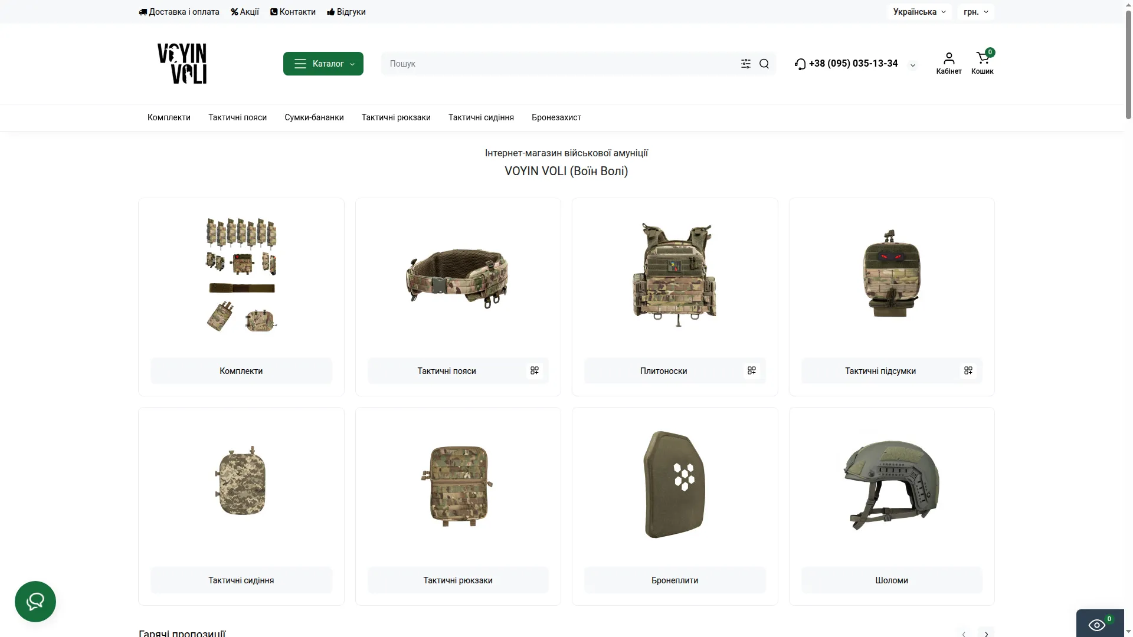
Task: Open the Кабінет account icon
Action: coord(949,64)
